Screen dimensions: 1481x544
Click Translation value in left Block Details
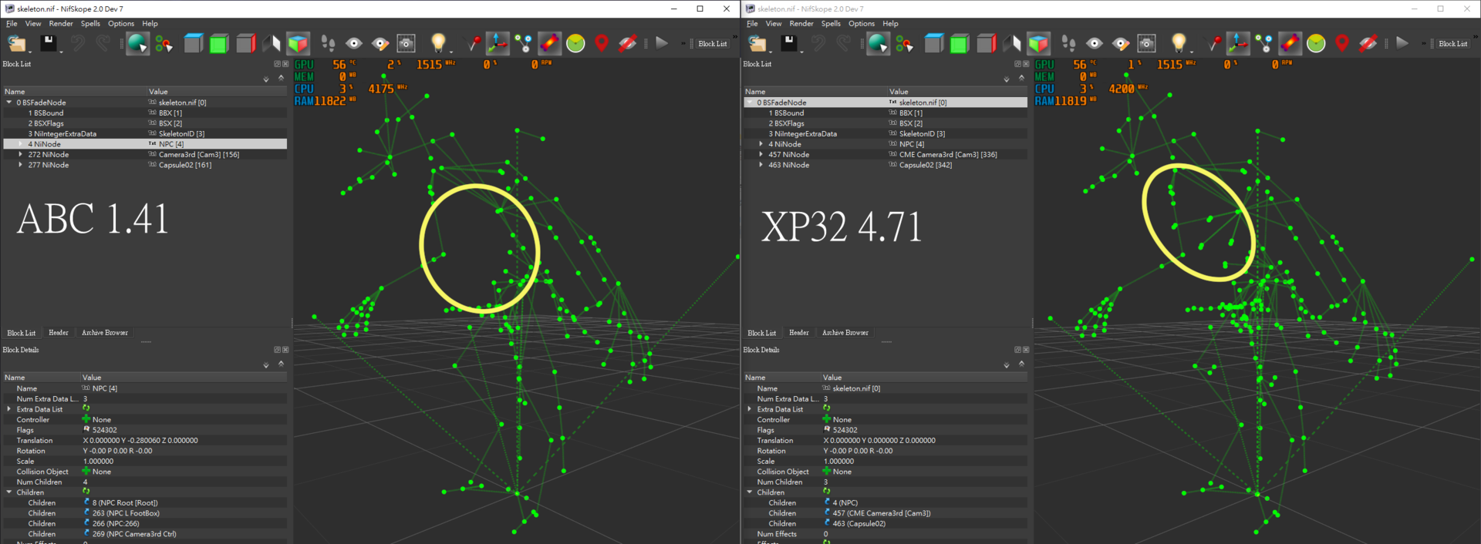click(140, 441)
